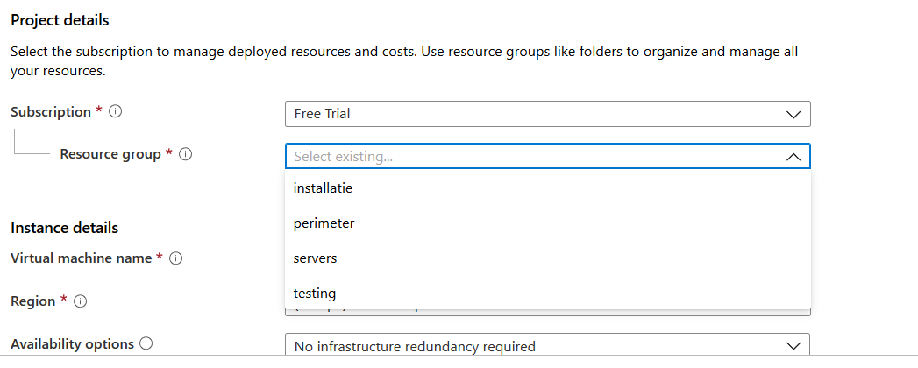Click the info icon next to Subscription
Screen dimensions: 918x368
pos(116,112)
